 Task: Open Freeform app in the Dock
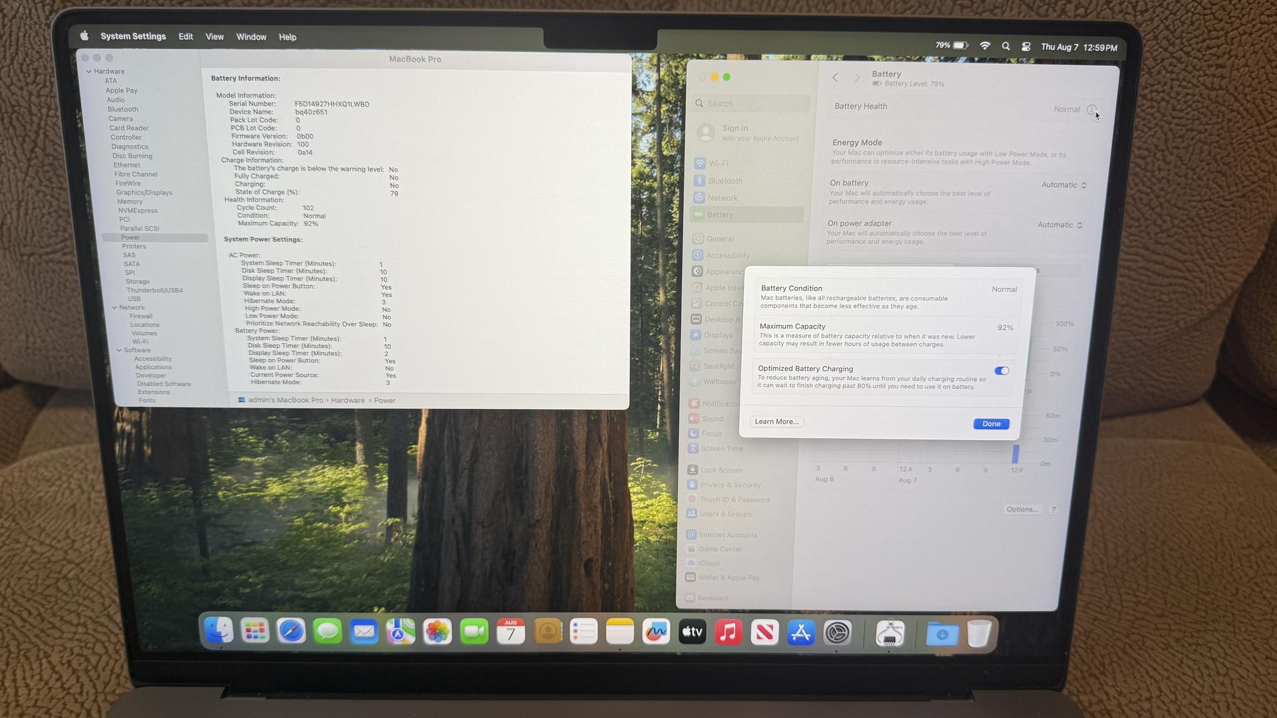[x=656, y=631]
